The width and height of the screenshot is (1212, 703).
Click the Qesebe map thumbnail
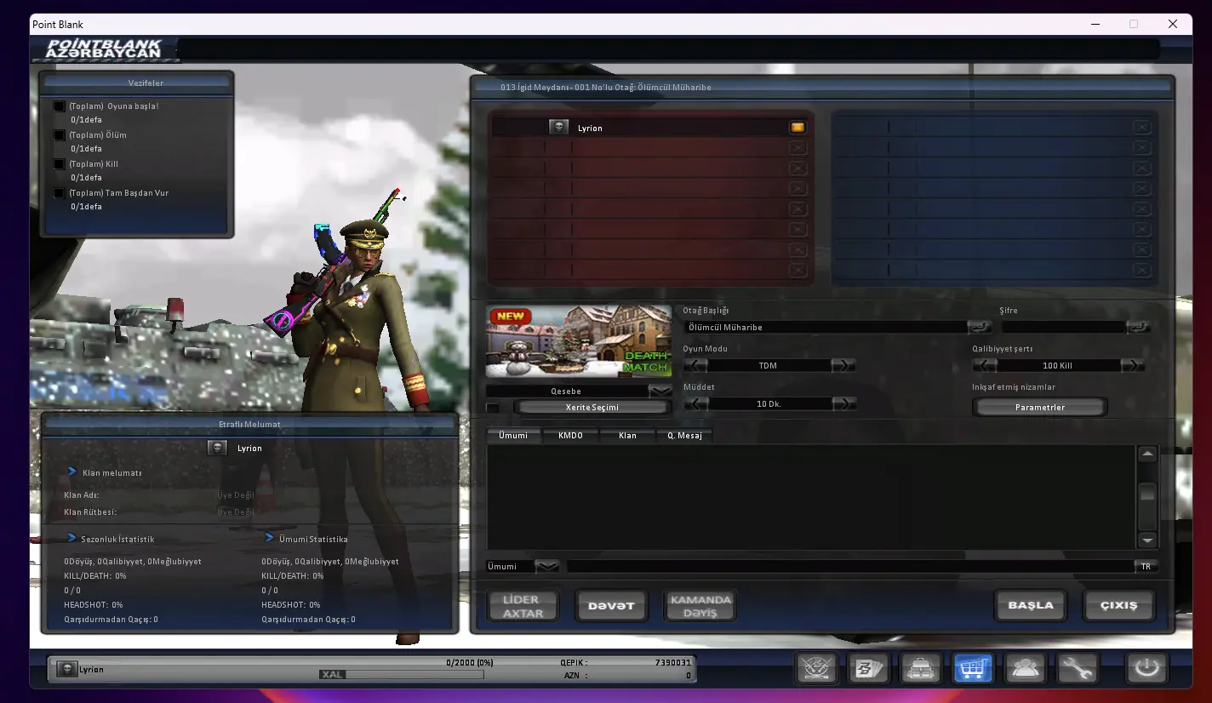tap(579, 342)
